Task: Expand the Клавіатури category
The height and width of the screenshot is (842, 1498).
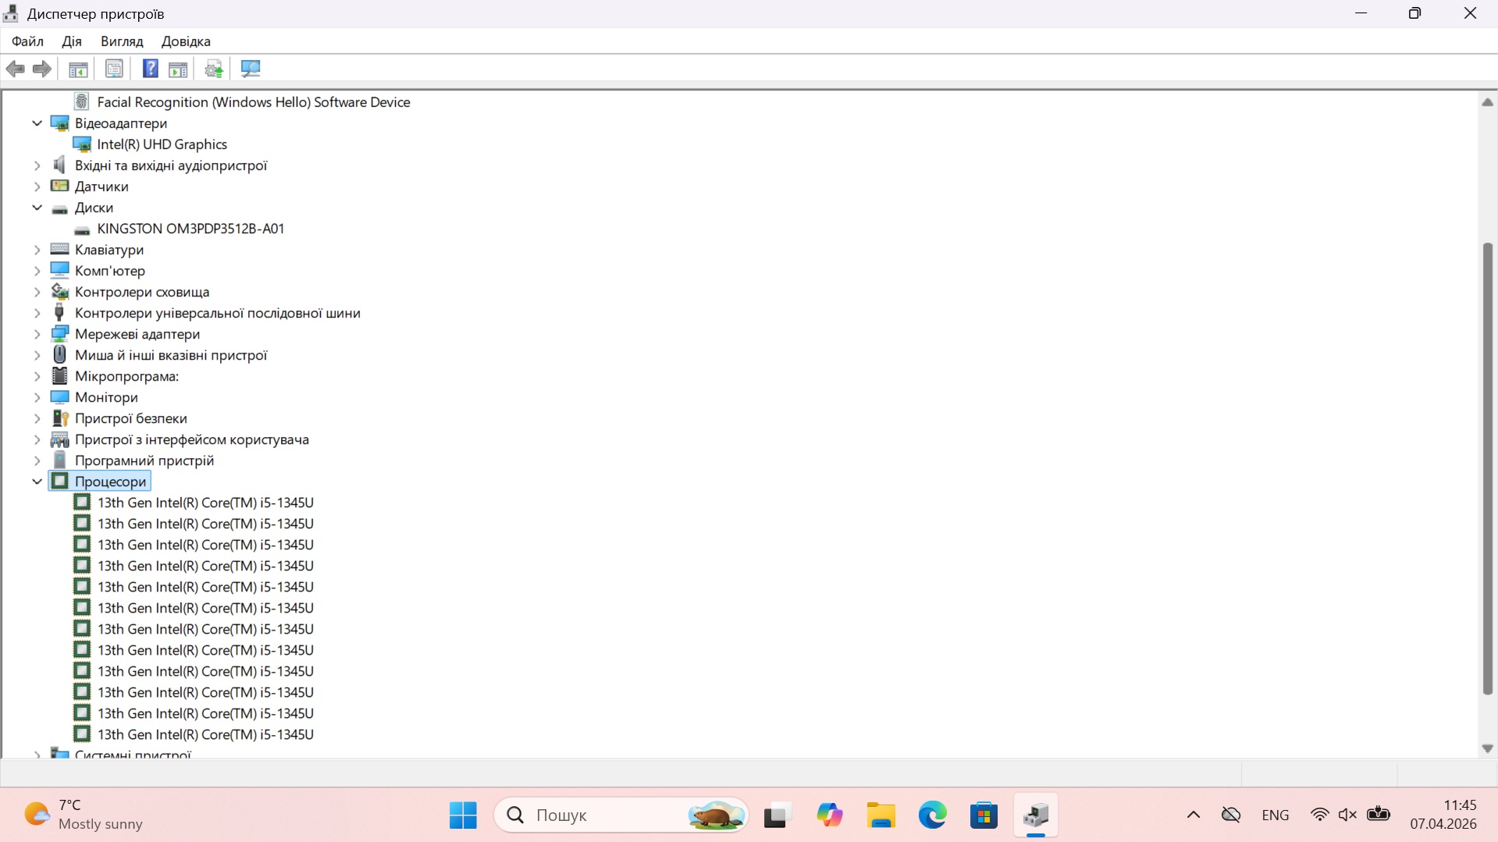Action: pyautogui.click(x=37, y=250)
